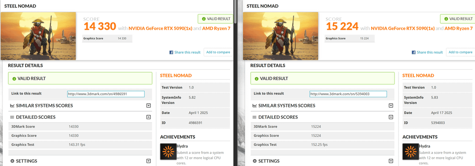The width and height of the screenshot is (475, 166).
Task: Click Valid Result info icon, right details panel
Action: 256,79
